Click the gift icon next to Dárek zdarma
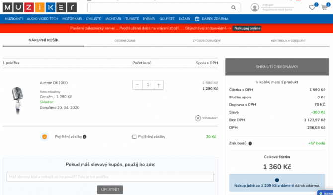 point(197,19)
